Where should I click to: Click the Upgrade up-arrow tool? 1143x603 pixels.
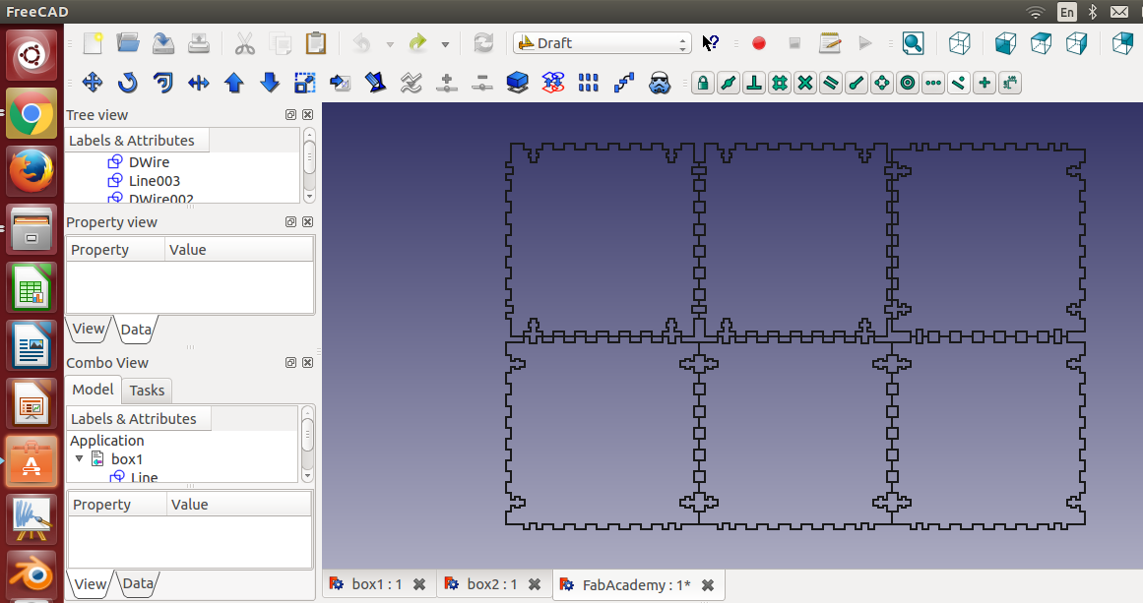tap(234, 83)
